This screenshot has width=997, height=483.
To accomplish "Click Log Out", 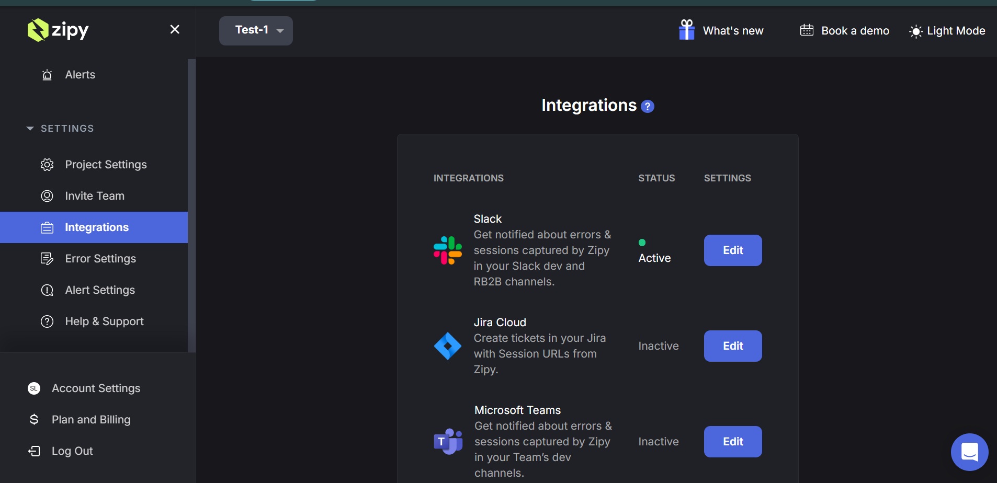I will 72,451.
